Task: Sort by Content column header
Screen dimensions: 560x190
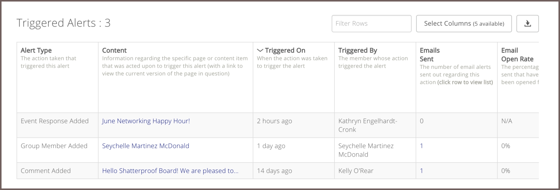Action: pos(114,50)
